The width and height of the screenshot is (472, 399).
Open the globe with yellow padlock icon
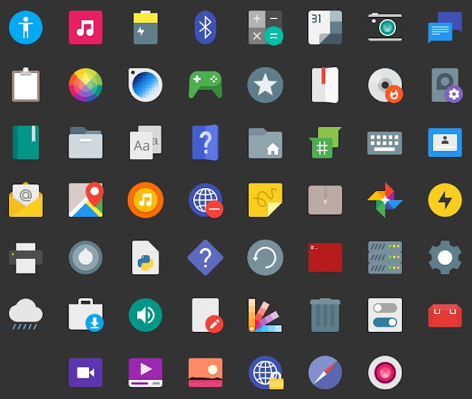pyautogui.click(x=266, y=372)
